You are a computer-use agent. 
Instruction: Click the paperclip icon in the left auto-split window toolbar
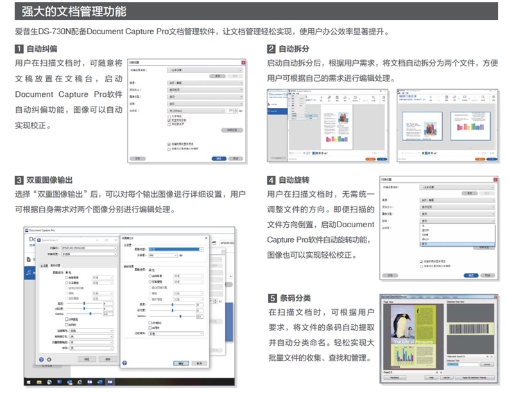click(x=329, y=98)
